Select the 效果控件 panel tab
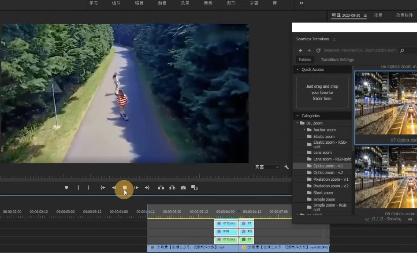This screenshot has width=417, height=253. coord(404,15)
